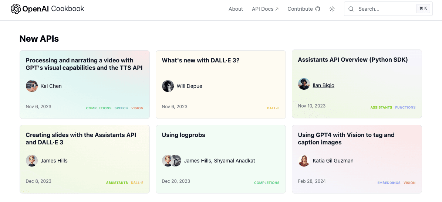Click Ilan Bigio's avatar picture
The image size is (442, 202).
[304, 84]
